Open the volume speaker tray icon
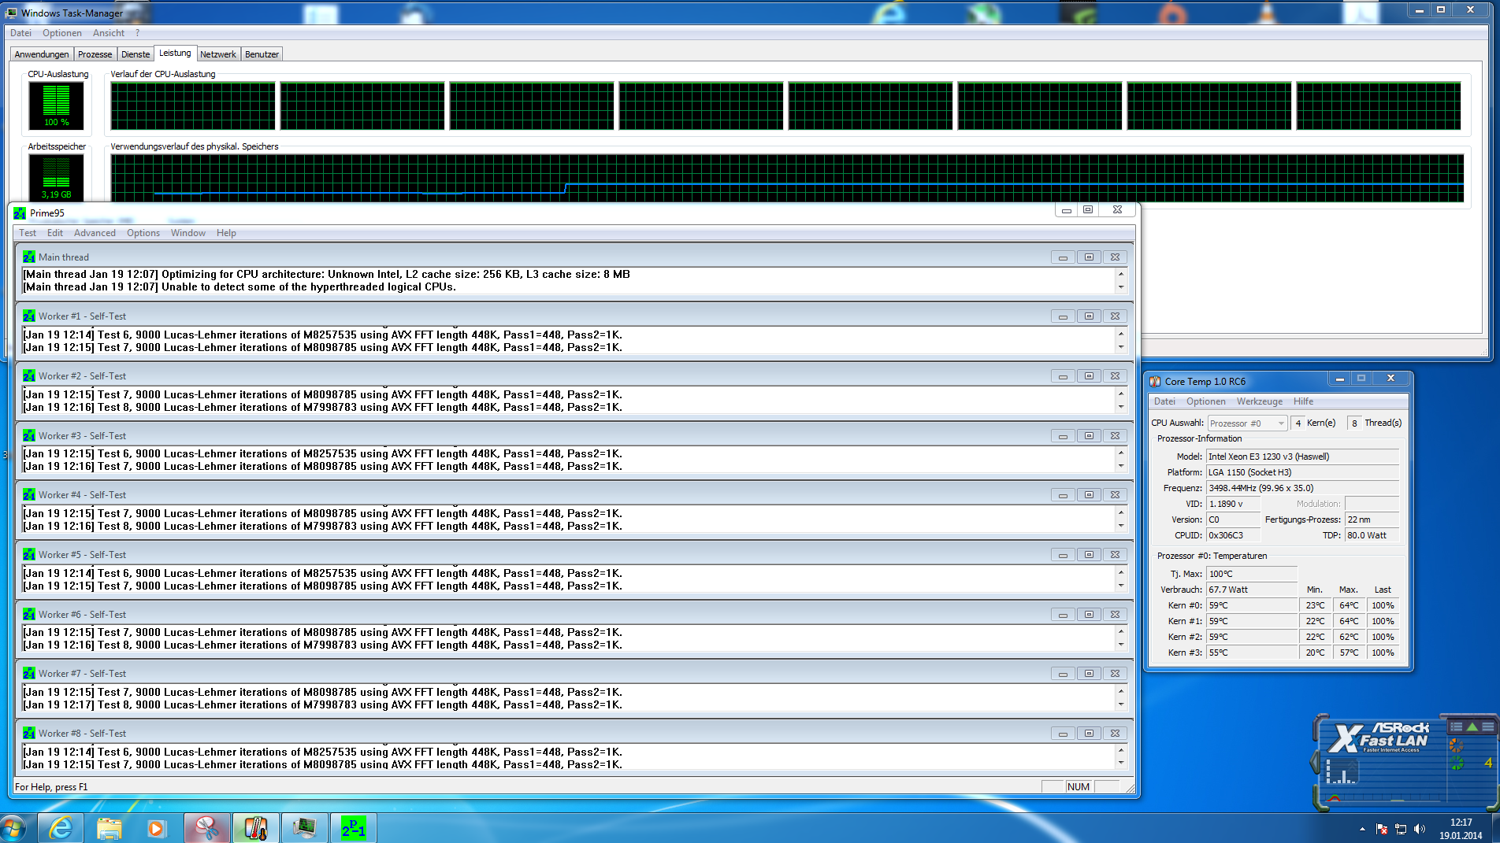 [1420, 829]
